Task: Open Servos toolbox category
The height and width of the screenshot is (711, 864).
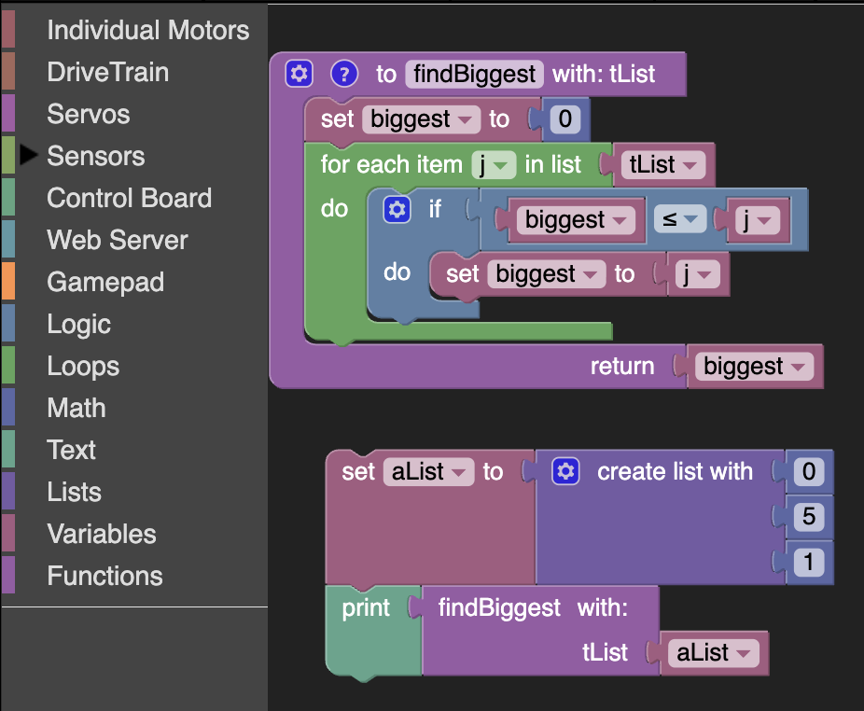Action: (x=89, y=114)
